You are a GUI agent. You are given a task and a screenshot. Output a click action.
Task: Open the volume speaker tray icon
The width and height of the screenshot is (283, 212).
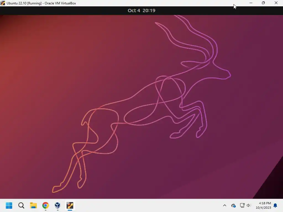249,205
